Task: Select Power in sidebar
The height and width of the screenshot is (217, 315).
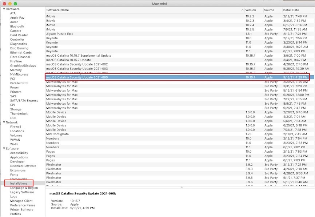Action: (15, 88)
